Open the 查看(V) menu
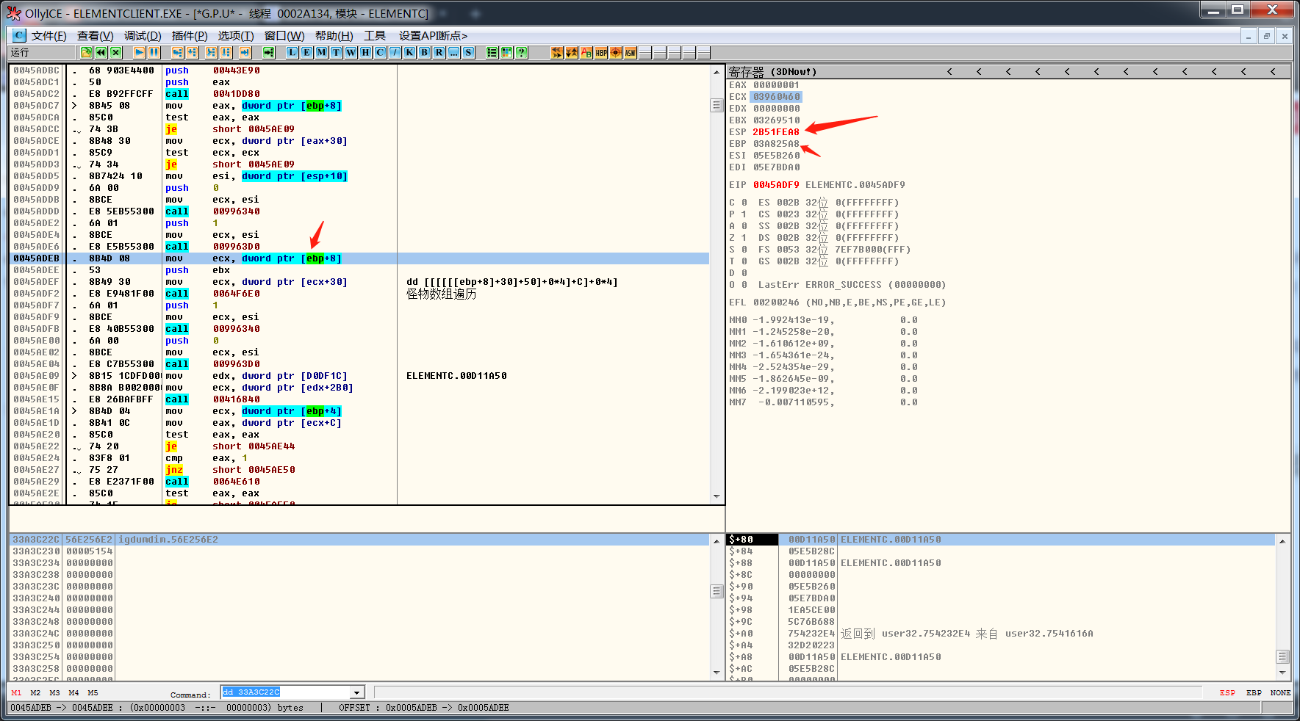1300x721 pixels. (96, 35)
